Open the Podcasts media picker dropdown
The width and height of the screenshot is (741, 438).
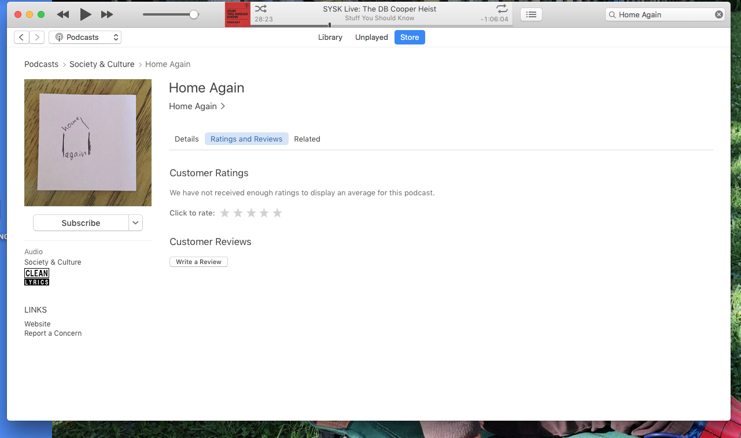[85, 38]
